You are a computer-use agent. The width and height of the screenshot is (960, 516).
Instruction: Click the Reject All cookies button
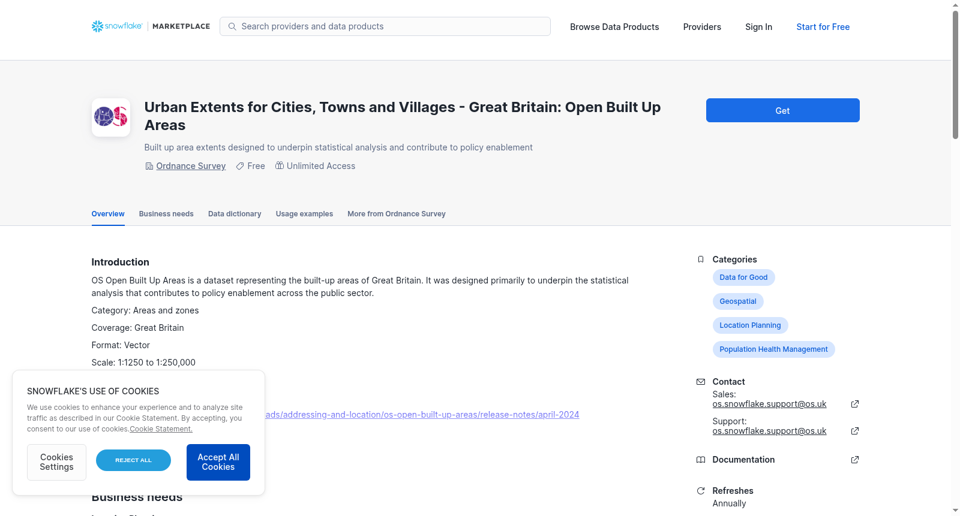tap(133, 460)
